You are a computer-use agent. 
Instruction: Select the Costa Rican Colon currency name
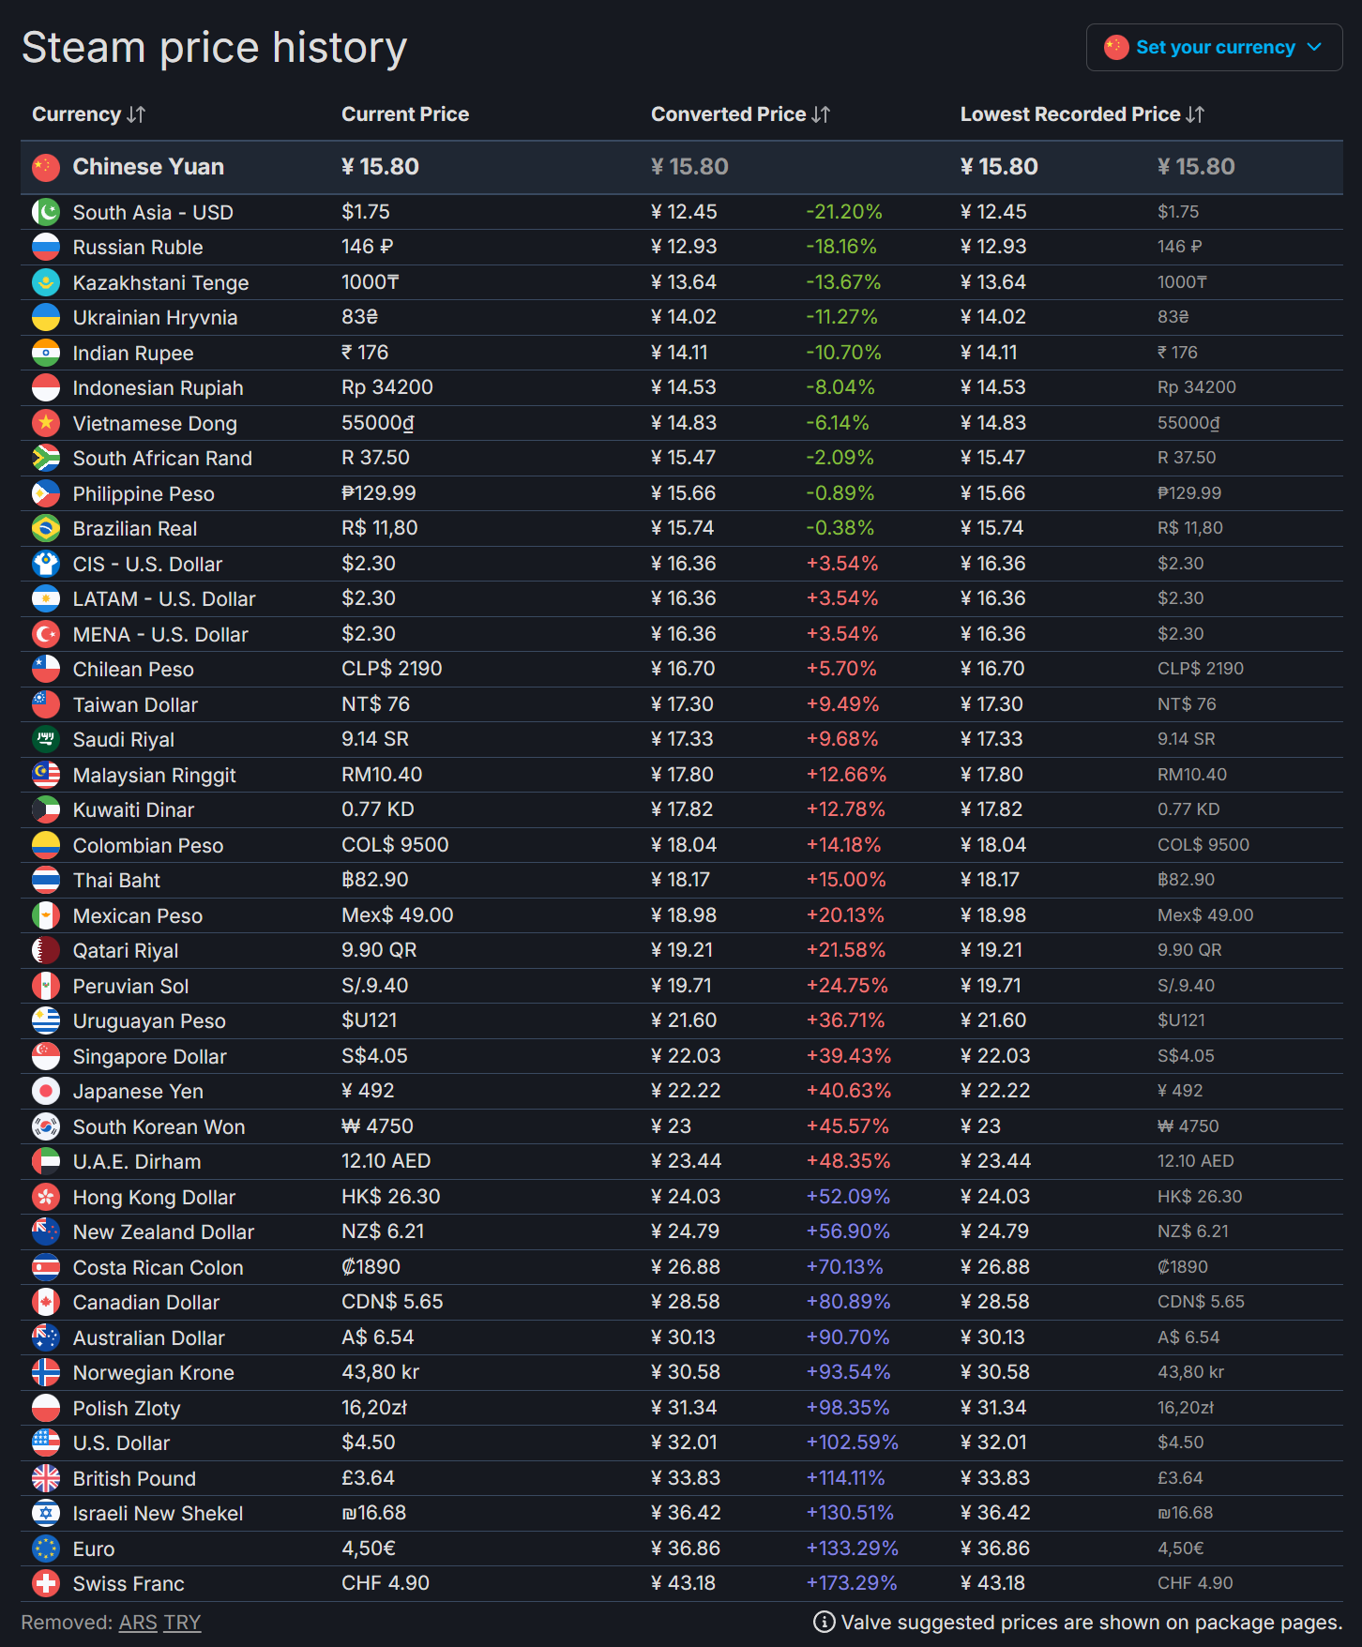(x=159, y=1268)
